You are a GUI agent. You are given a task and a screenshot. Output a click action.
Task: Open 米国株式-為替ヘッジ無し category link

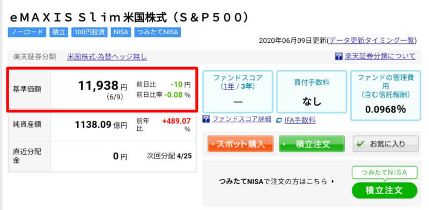click(x=107, y=57)
